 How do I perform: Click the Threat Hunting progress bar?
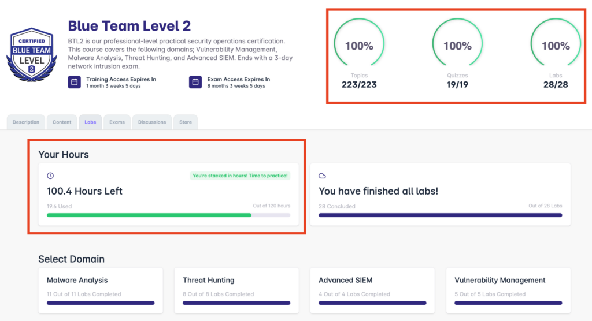coord(236,303)
